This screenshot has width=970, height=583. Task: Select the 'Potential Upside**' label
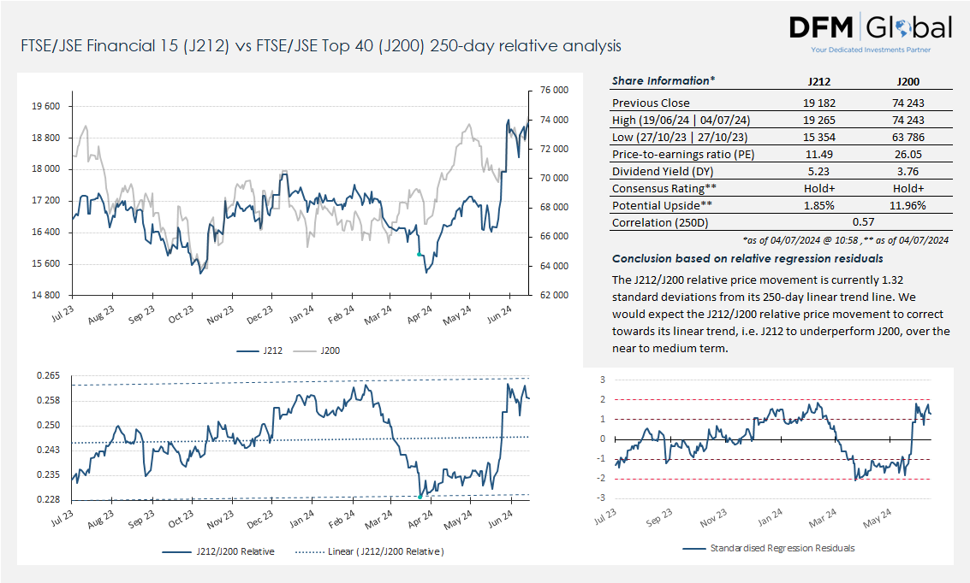tap(662, 206)
